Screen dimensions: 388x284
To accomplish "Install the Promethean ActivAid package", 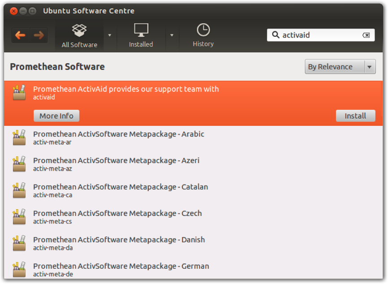I will coord(355,116).
